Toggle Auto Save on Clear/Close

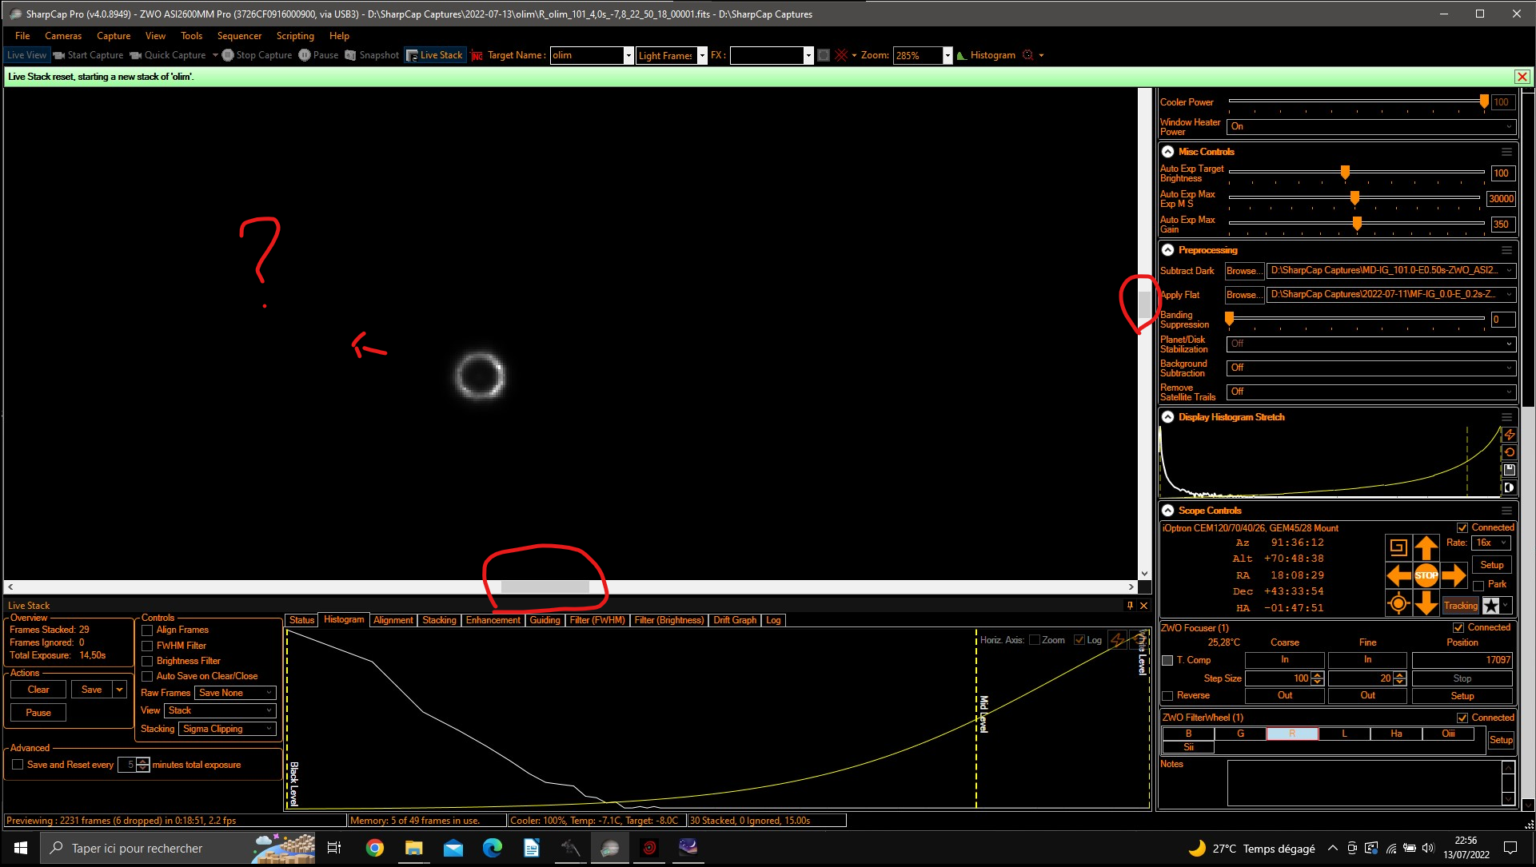pos(147,676)
